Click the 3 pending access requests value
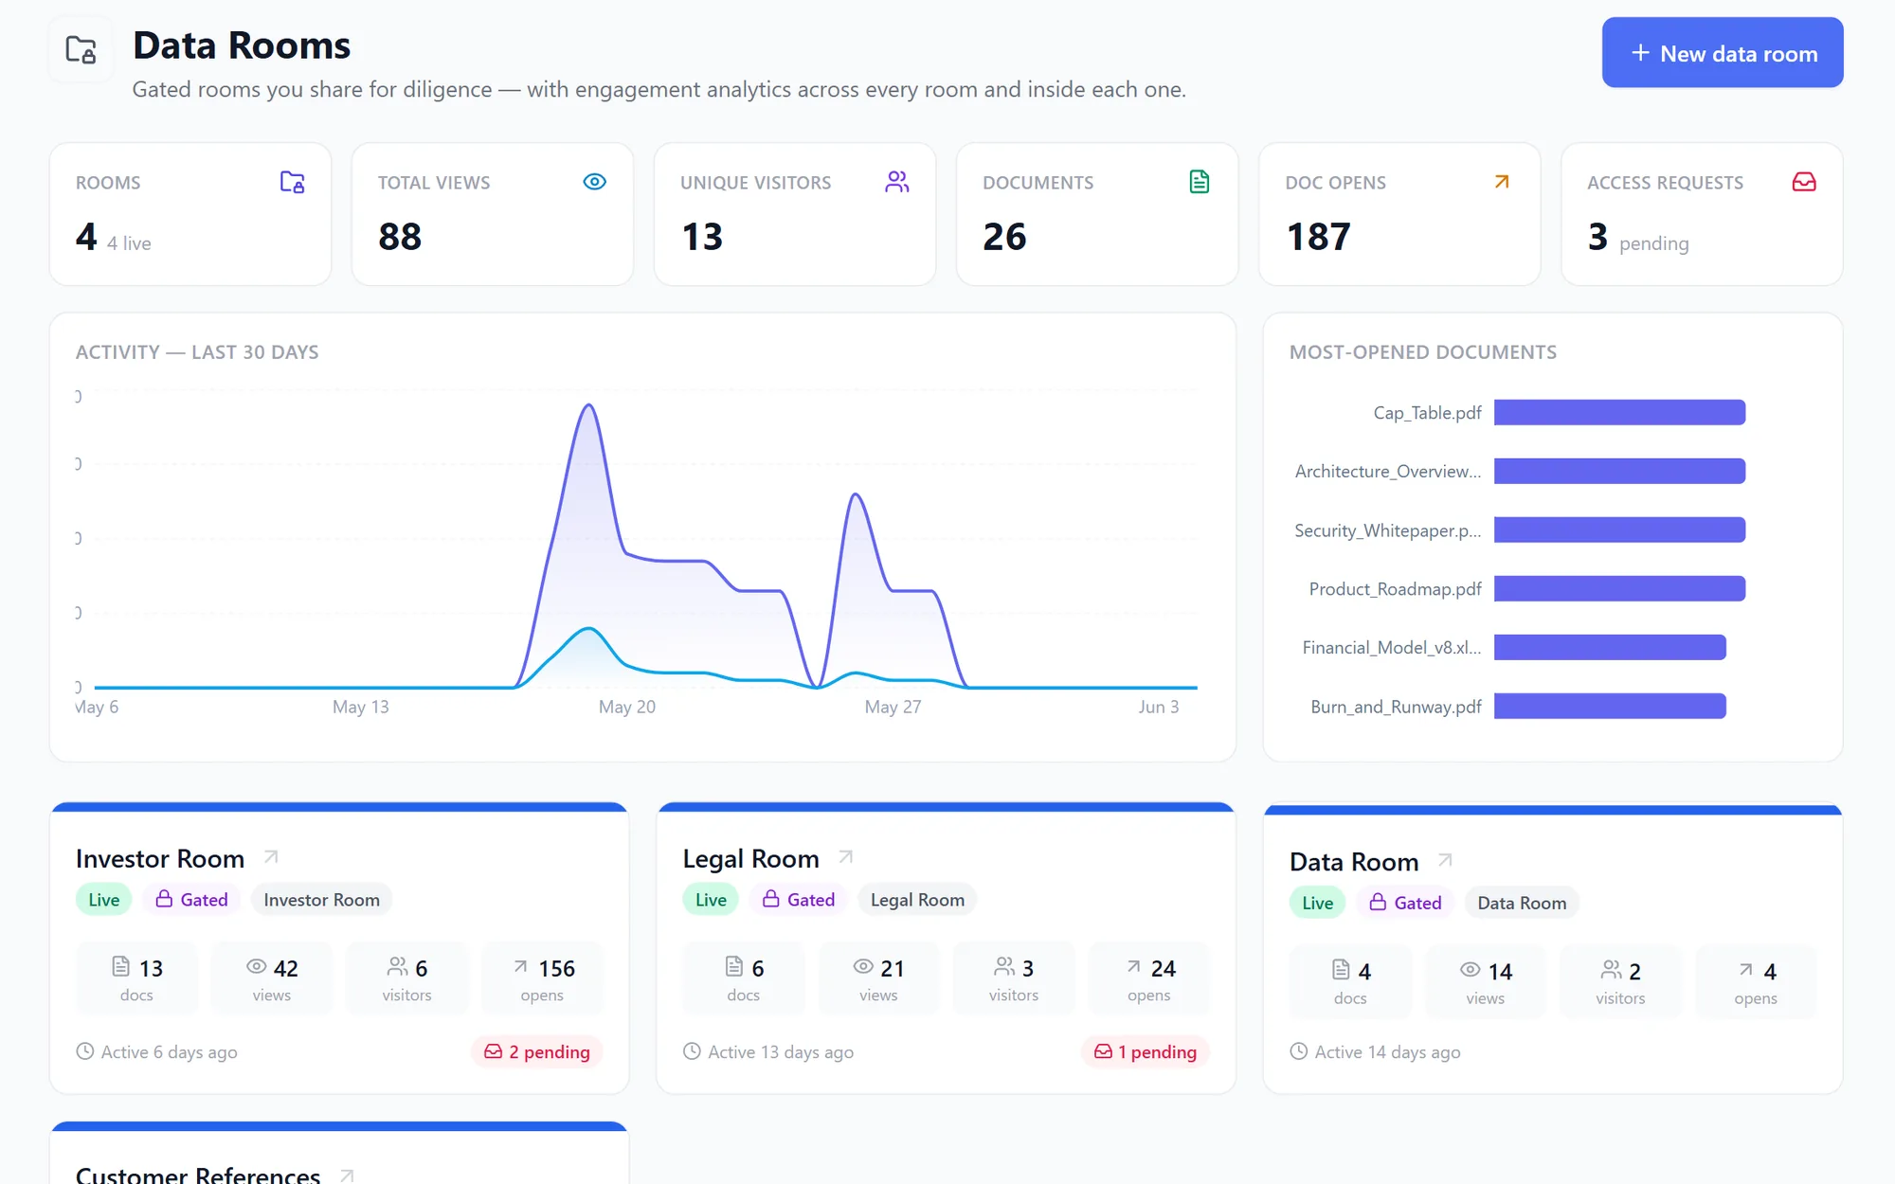This screenshot has width=1895, height=1184. (x=1597, y=236)
